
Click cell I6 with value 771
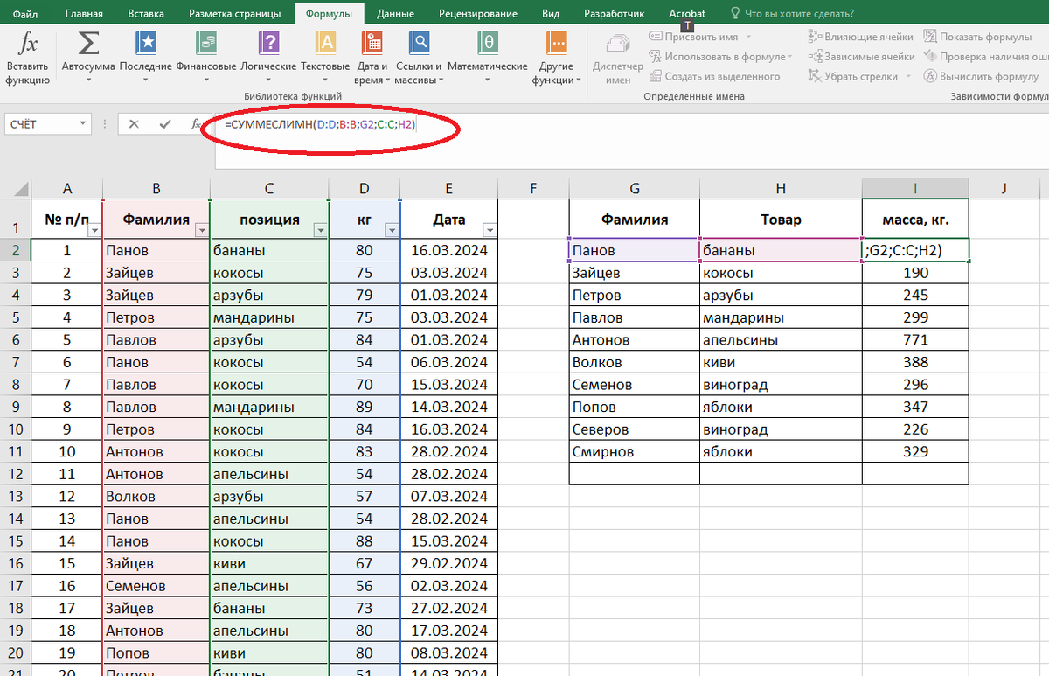pos(915,339)
